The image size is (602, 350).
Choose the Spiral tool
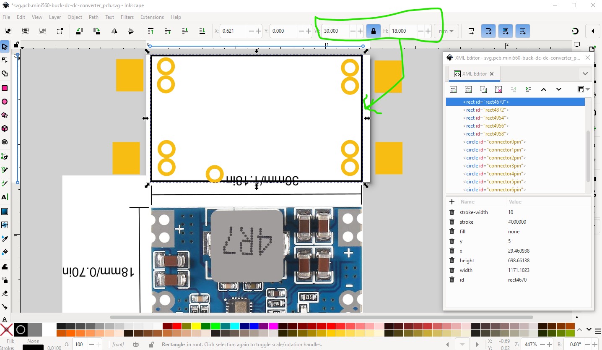[x=5, y=142]
